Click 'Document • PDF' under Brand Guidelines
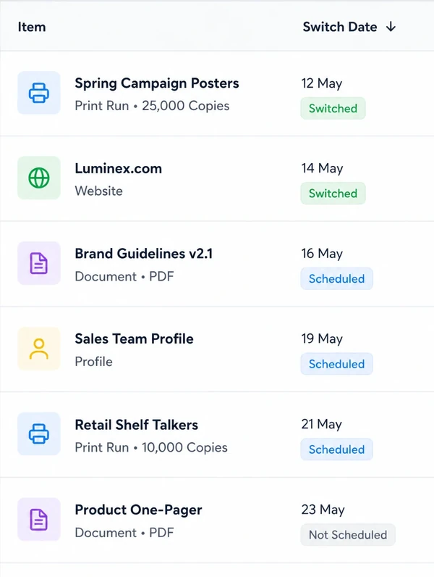This screenshot has height=577, width=434. tap(124, 277)
